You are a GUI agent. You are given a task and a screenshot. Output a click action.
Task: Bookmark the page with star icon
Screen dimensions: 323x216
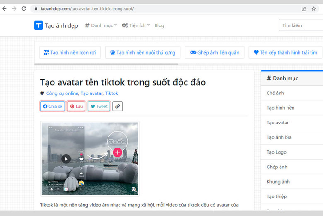click(x=313, y=9)
